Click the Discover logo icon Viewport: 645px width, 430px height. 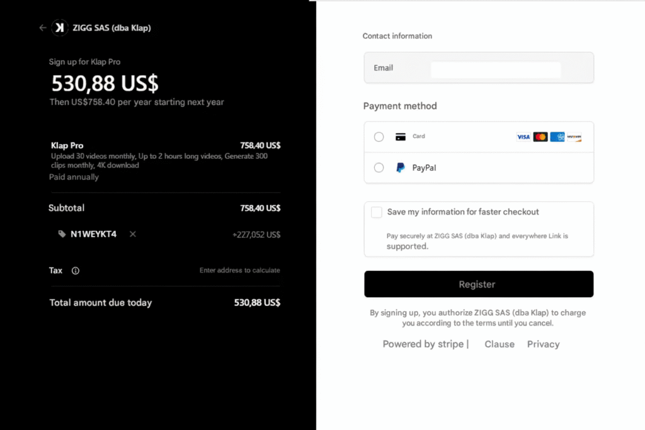pyautogui.click(x=574, y=137)
